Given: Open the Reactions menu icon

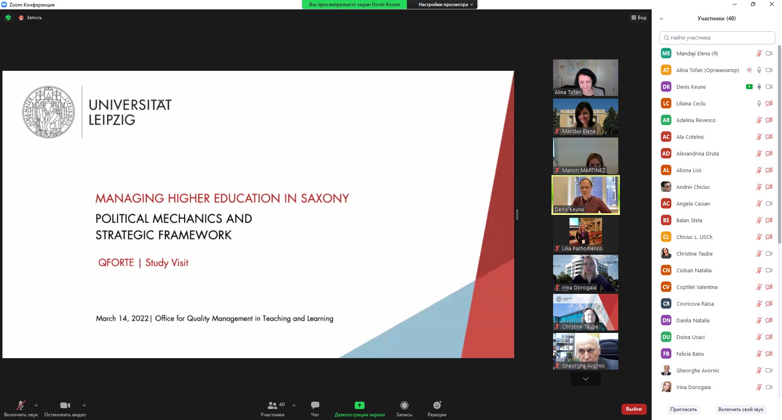Looking at the screenshot, I should [x=437, y=405].
